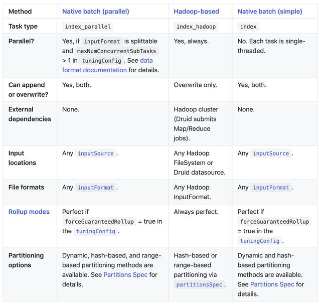
Task: Click the Partitioning options row label
Action: (x=26, y=260)
